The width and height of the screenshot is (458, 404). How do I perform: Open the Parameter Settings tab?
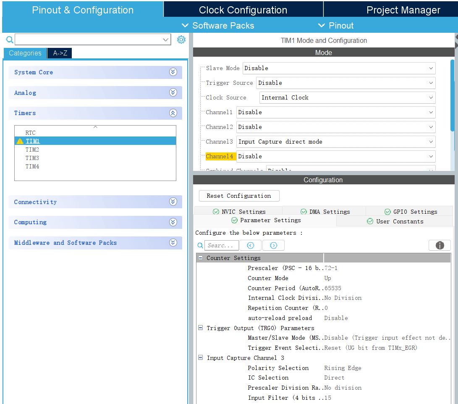pos(265,220)
